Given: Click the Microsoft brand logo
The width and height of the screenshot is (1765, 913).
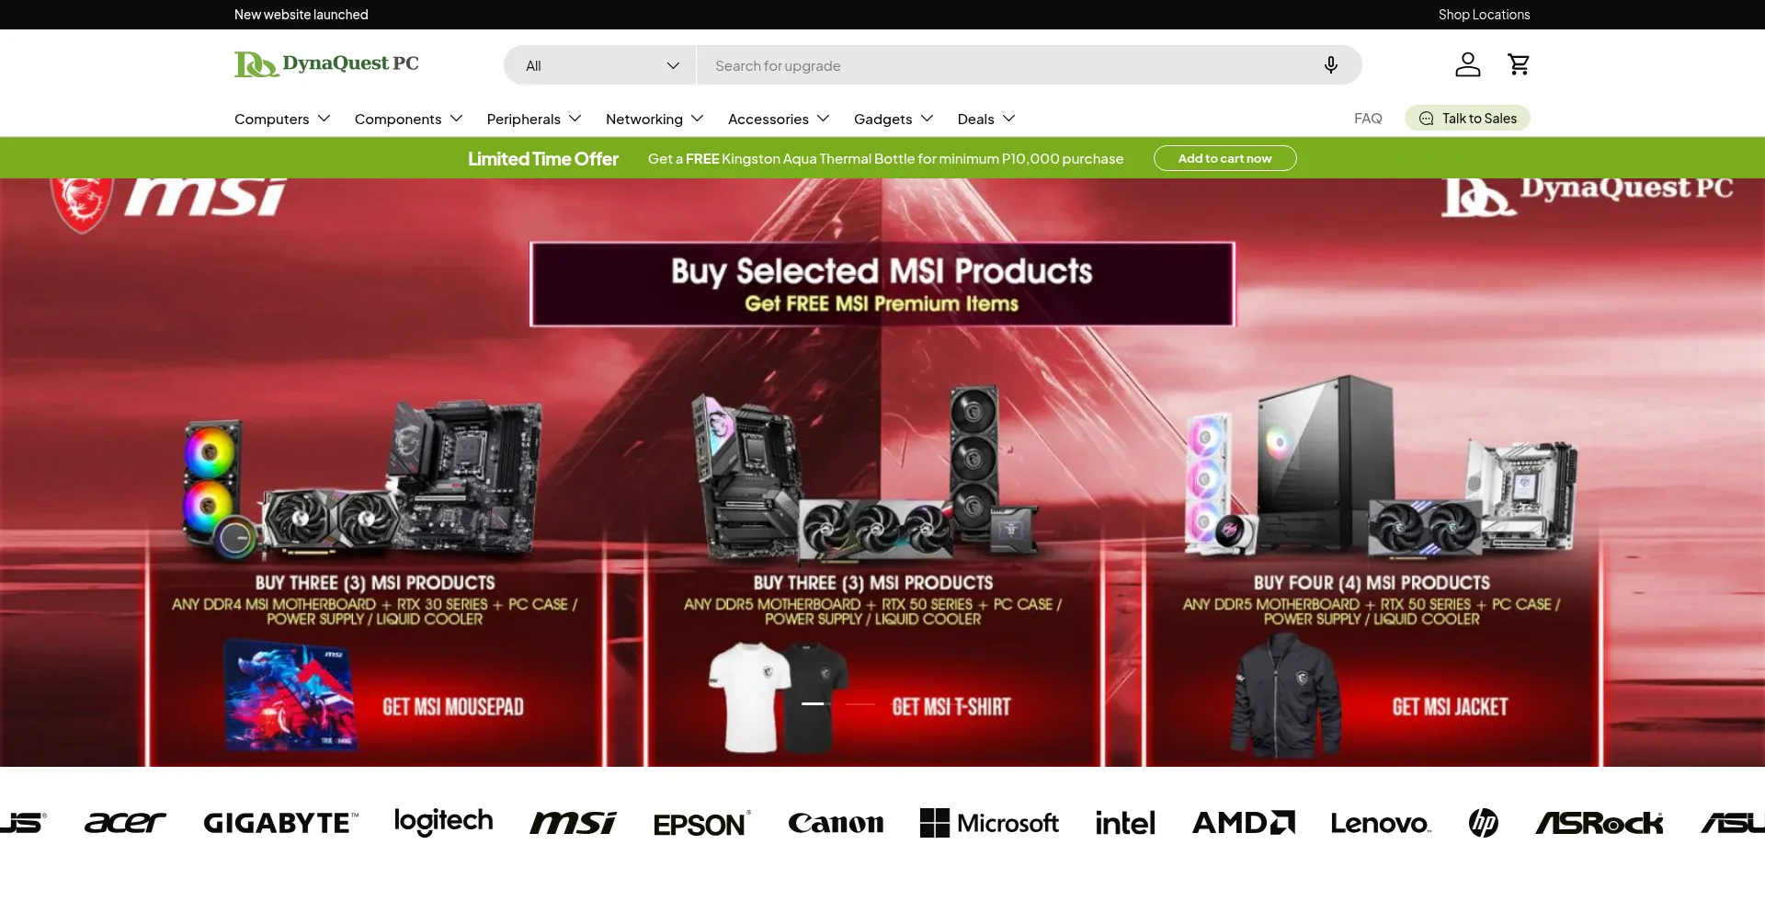Looking at the screenshot, I should click(989, 822).
